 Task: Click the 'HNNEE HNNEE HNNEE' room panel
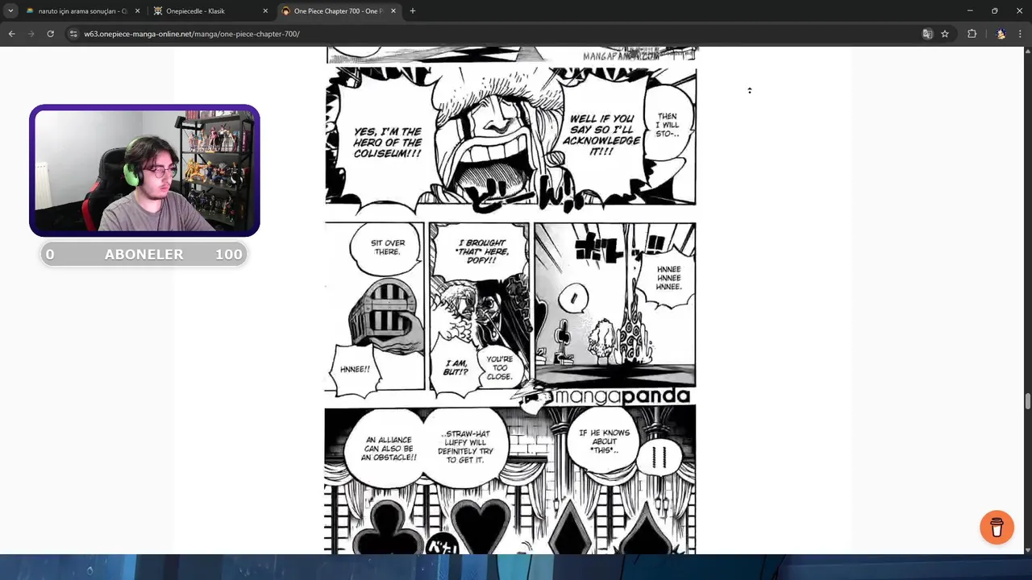coord(614,306)
